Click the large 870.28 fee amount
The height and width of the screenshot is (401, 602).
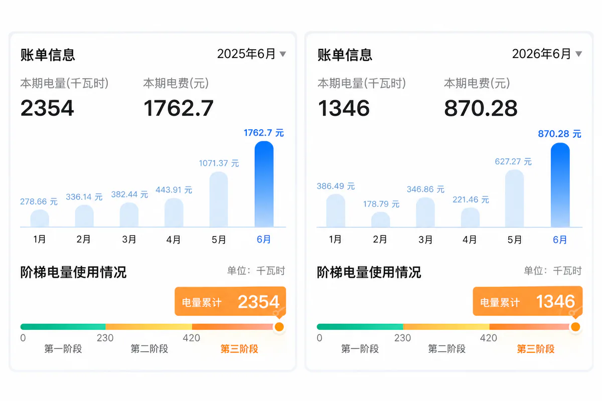481,108
